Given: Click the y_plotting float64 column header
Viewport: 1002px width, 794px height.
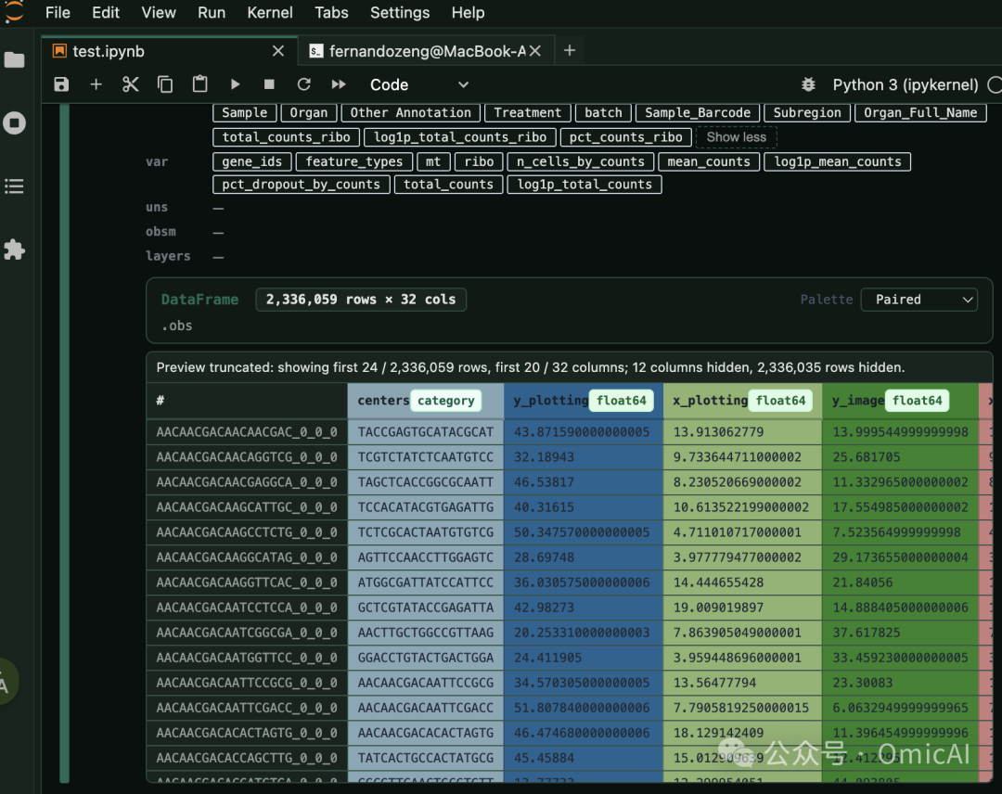Looking at the screenshot, I should (x=584, y=401).
